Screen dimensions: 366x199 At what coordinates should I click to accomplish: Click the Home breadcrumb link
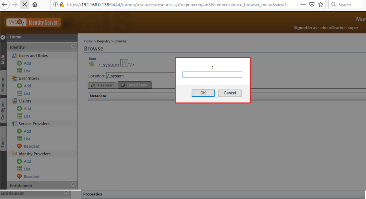point(88,41)
